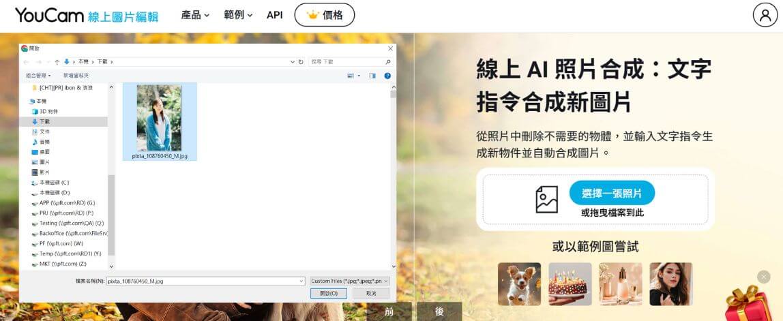Try the birthday cake sample image
The height and width of the screenshot is (321, 783).
coord(570,284)
